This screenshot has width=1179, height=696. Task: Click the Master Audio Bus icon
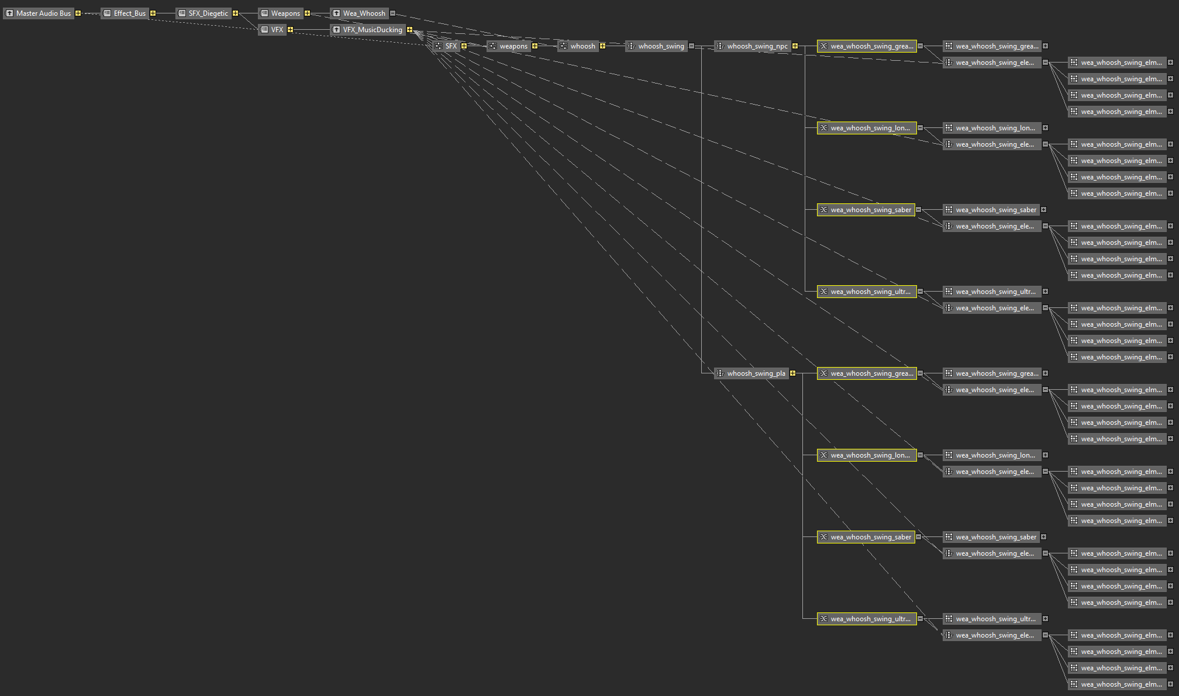9,13
